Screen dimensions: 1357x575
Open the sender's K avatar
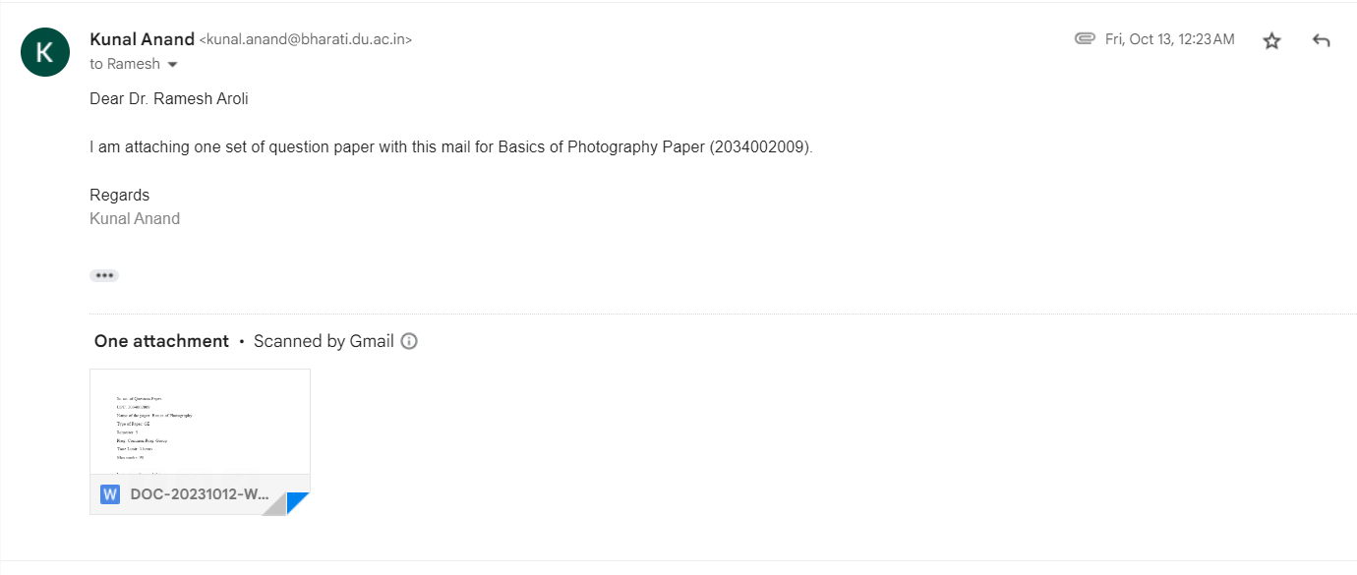[45, 52]
